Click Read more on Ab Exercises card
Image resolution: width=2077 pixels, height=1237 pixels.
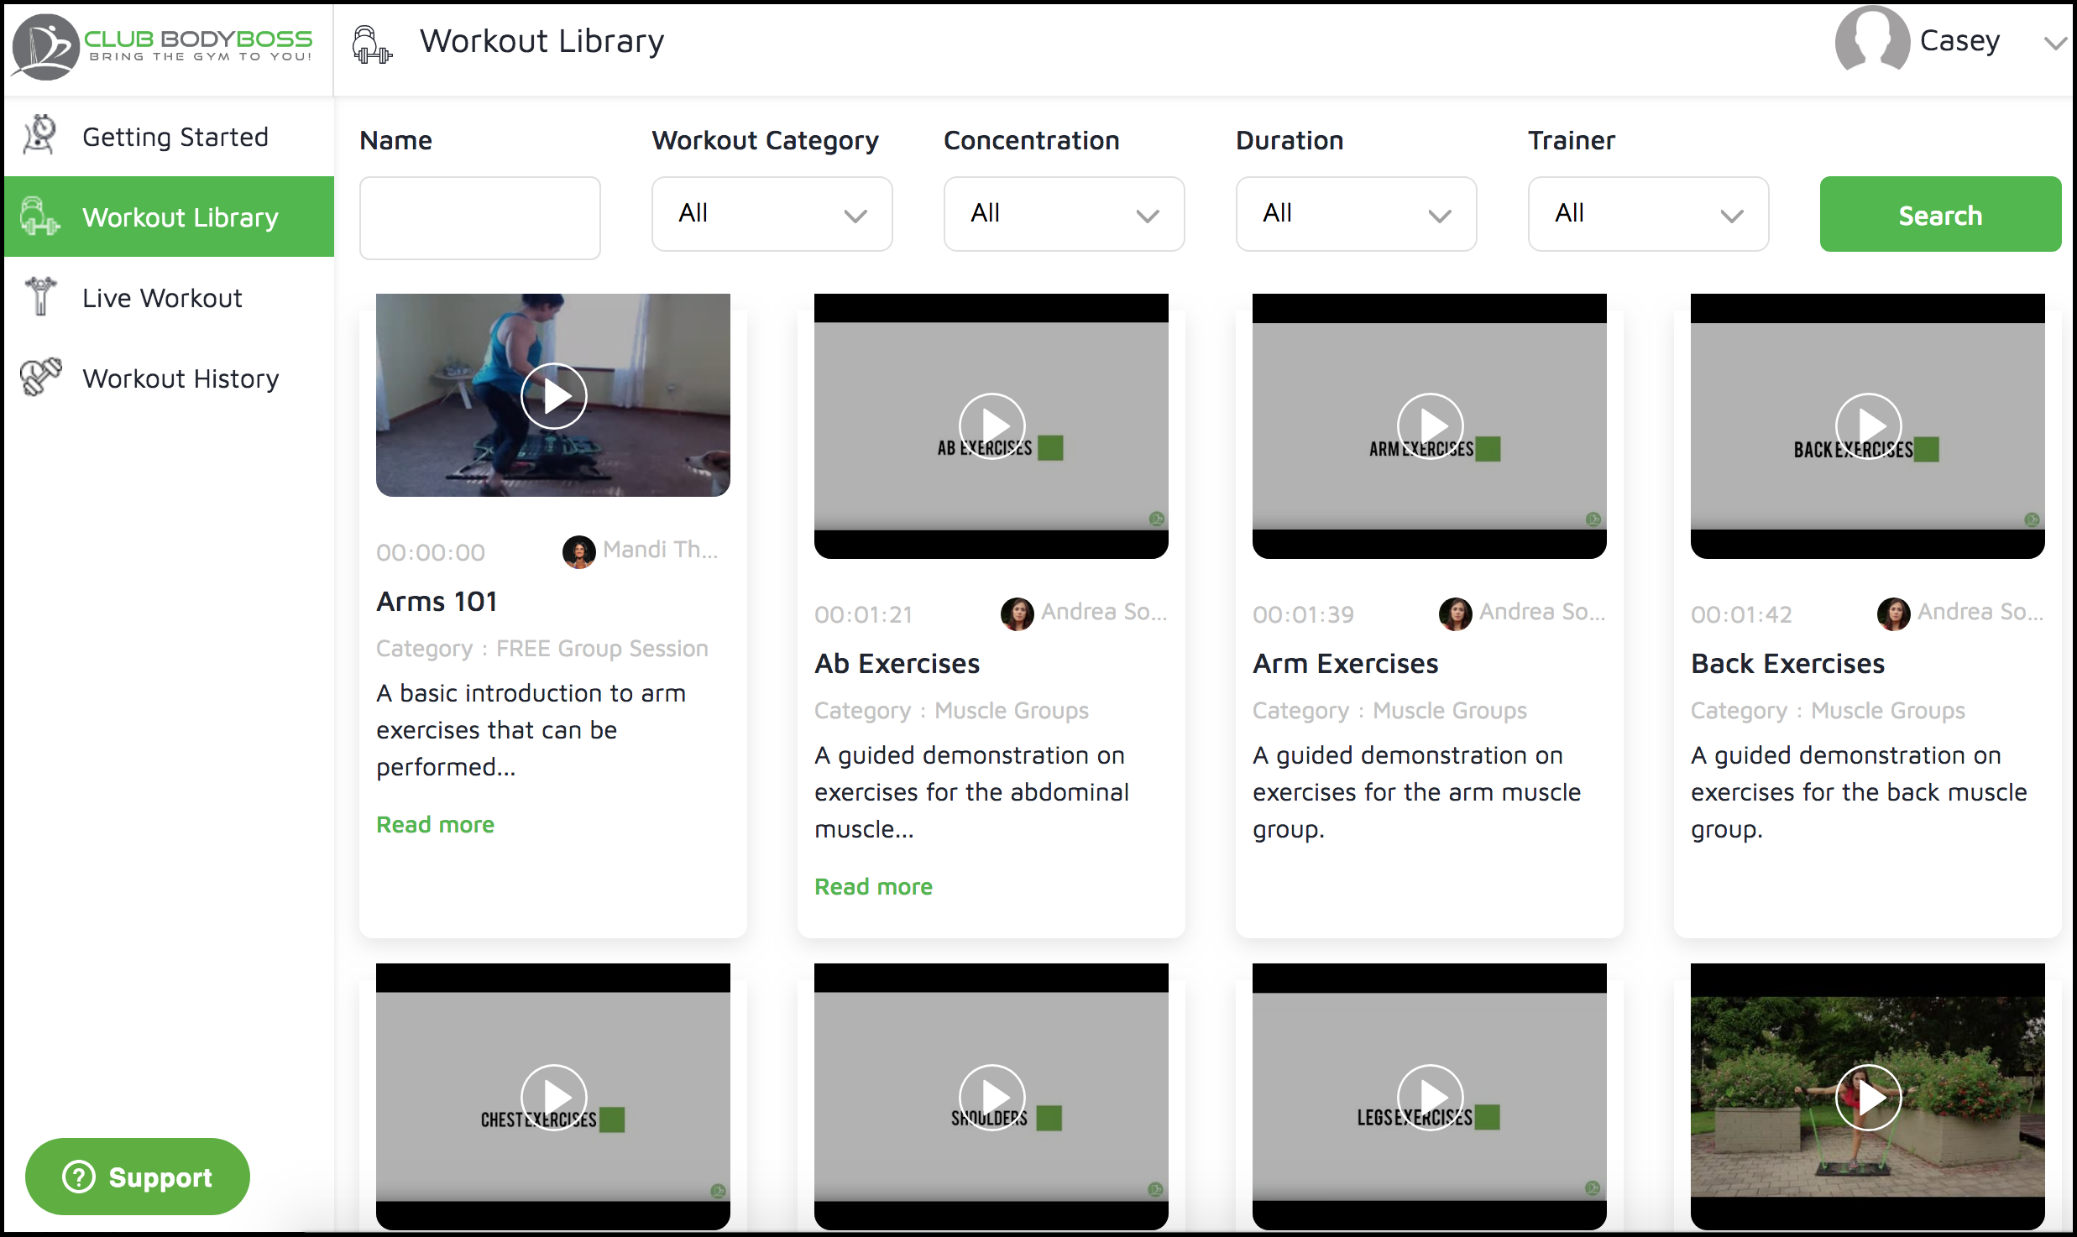point(873,886)
